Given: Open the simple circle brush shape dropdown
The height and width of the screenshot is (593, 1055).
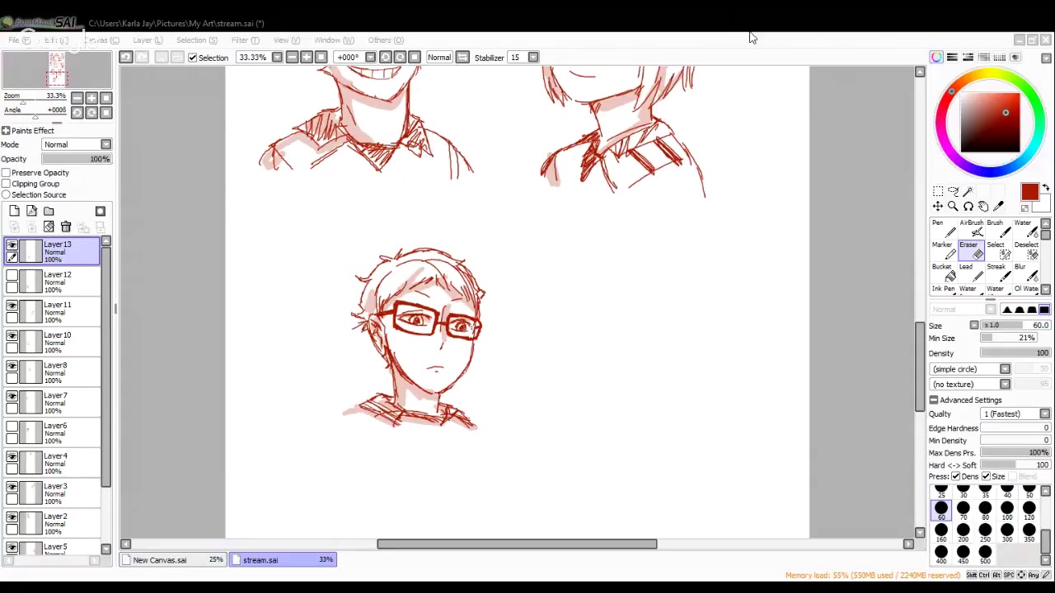Looking at the screenshot, I should pyautogui.click(x=1005, y=370).
